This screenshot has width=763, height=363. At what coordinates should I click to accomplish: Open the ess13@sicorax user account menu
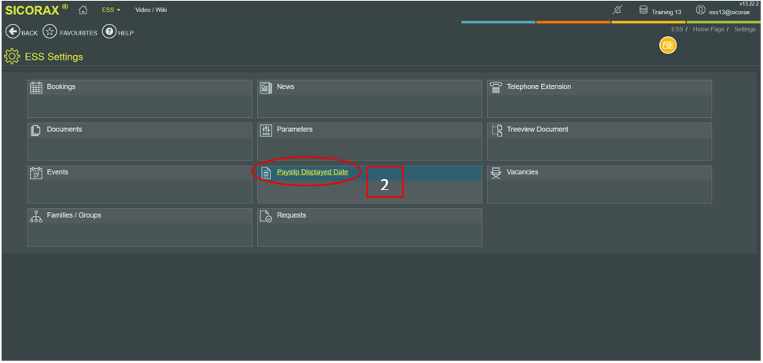tap(722, 11)
